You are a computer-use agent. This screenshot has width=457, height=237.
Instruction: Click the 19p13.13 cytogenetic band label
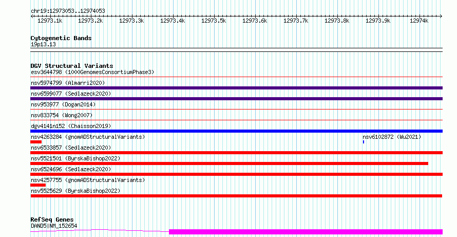point(43,45)
